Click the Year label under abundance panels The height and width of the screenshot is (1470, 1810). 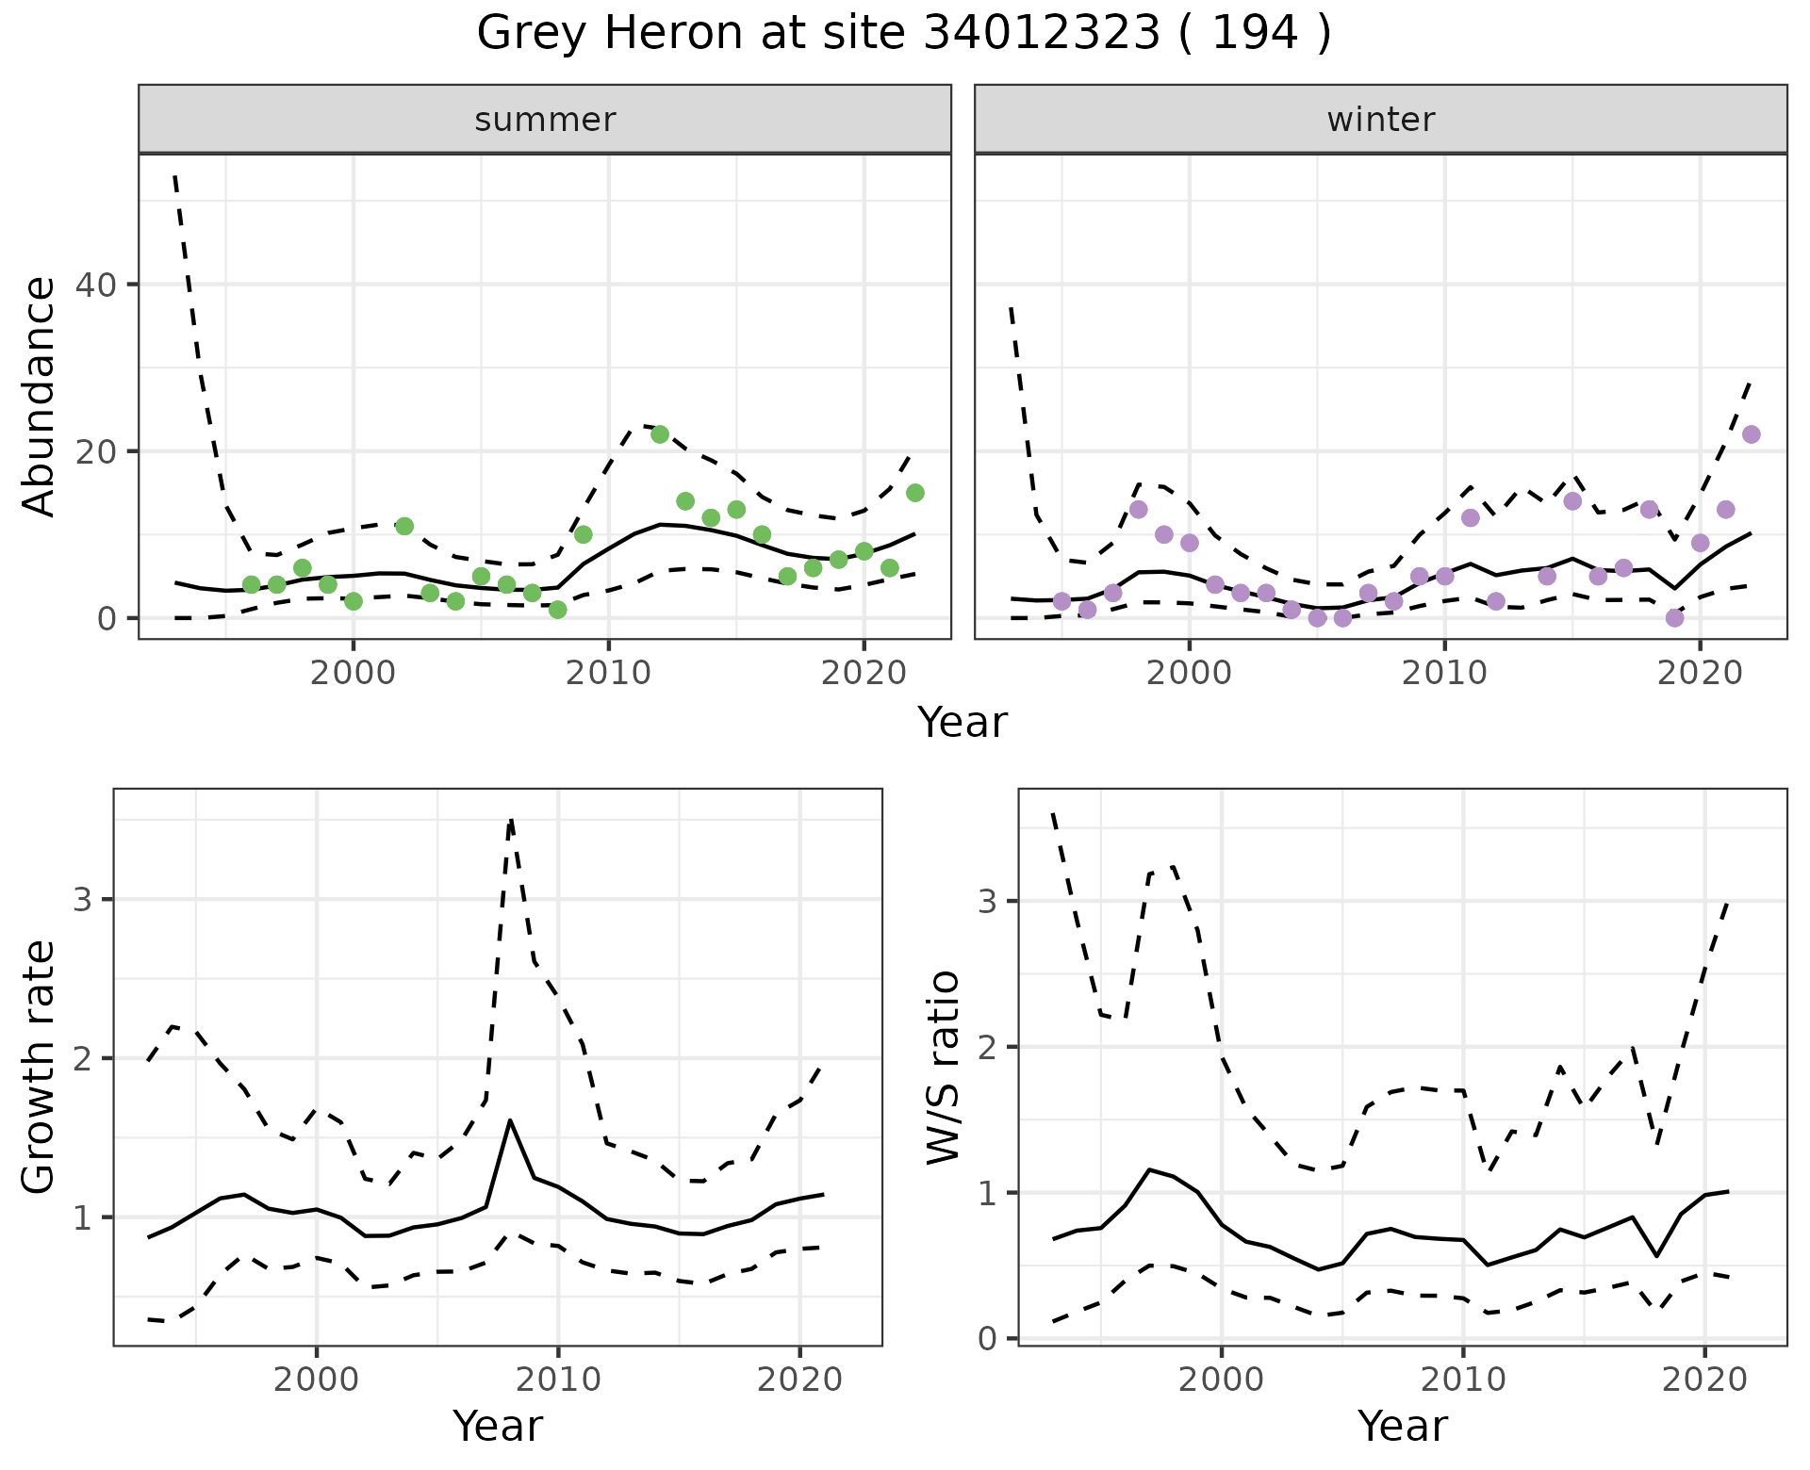(962, 723)
